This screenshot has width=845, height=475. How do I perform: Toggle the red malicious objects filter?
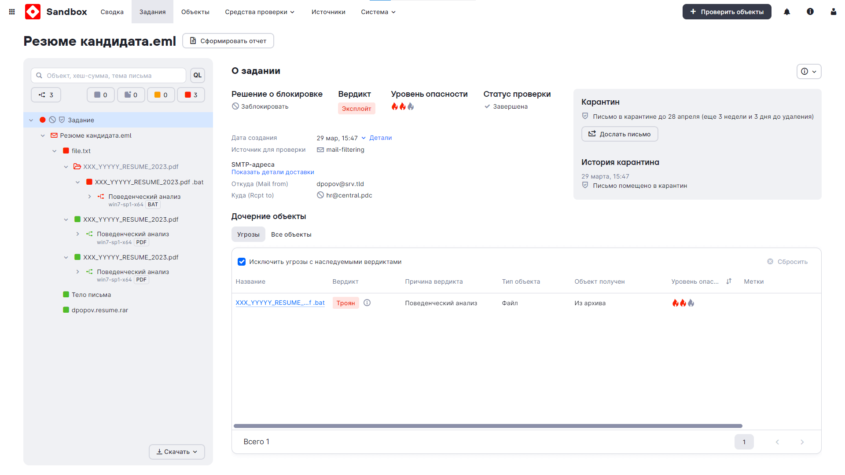[191, 95]
